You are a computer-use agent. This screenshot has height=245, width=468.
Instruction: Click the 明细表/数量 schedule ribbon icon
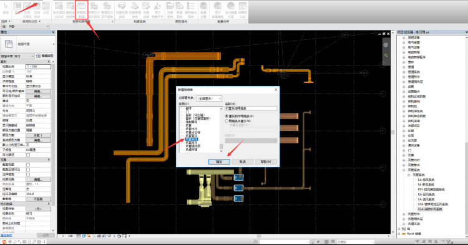pyautogui.click(x=82, y=10)
